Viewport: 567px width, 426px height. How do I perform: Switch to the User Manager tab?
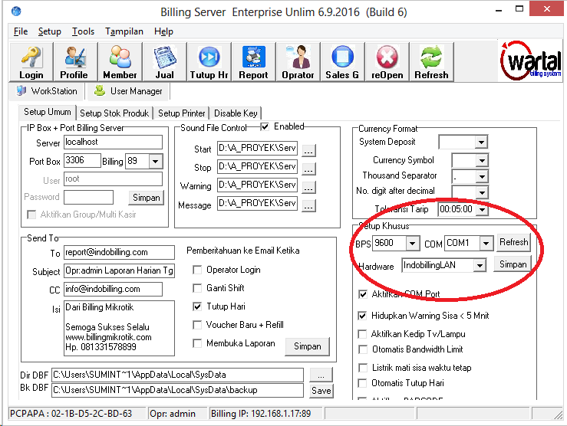[128, 91]
